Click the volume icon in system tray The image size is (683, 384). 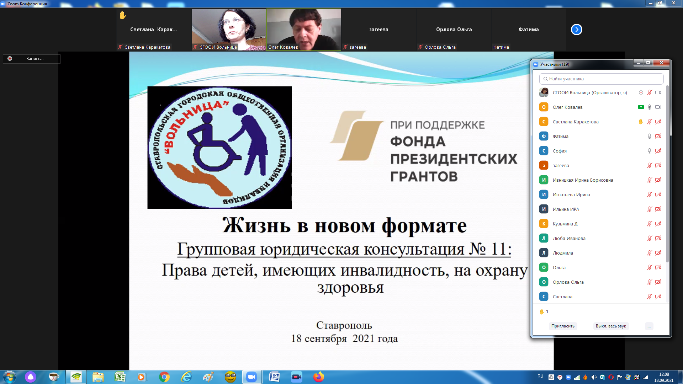(594, 377)
